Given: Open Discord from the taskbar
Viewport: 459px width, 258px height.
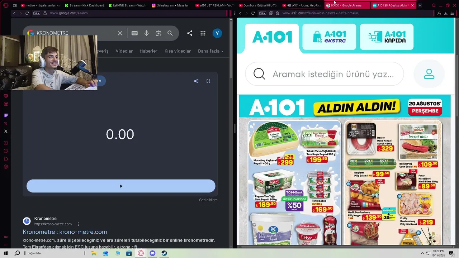Looking at the screenshot, I should (x=152, y=253).
